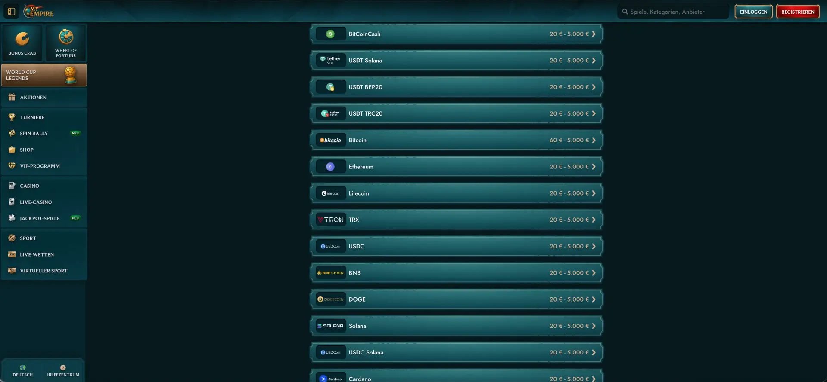
Task: Expand the USDT BEP20 row chevron
Action: tap(594, 87)
